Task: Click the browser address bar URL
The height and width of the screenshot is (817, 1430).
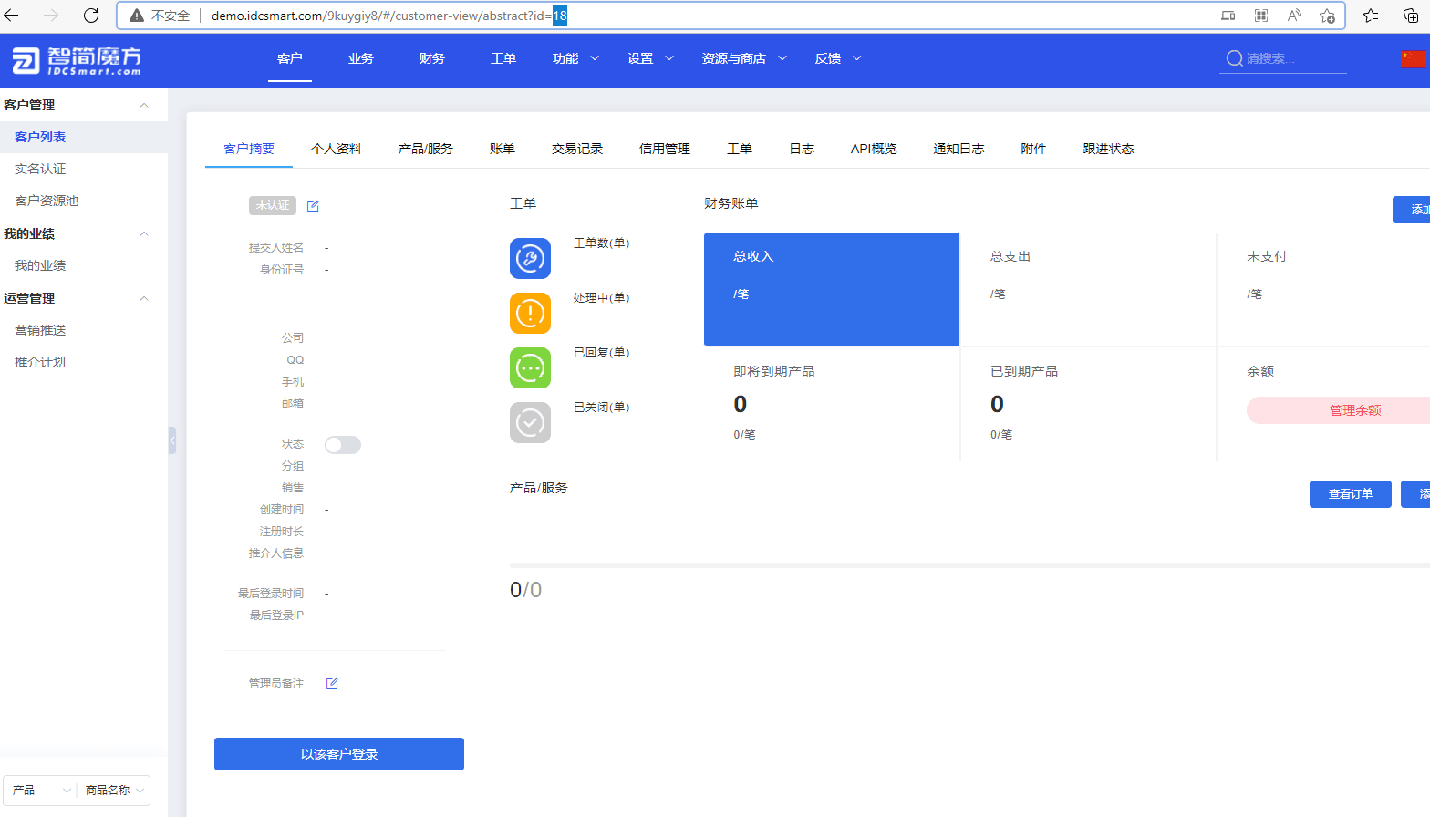Action: [389, 16]
